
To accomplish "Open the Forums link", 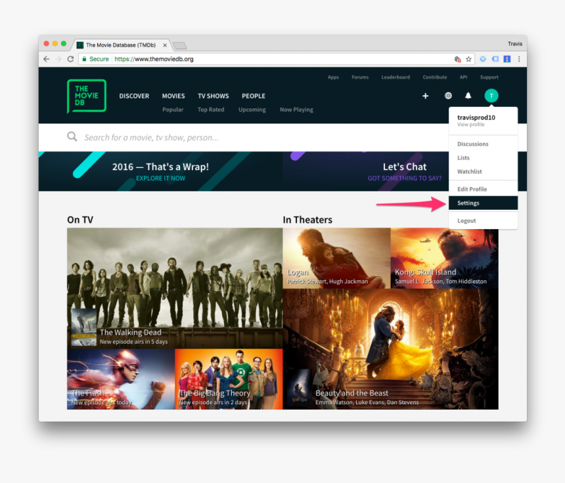I will coord(360,77).
